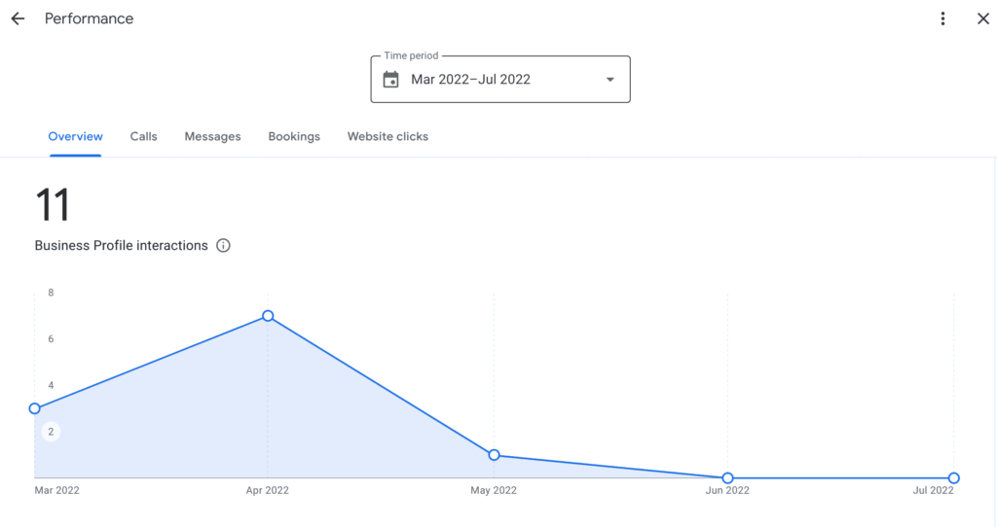997x527 pixels.
Task: Select the Bookings tab
Action: pyautogui.click(x=294, y=136)
